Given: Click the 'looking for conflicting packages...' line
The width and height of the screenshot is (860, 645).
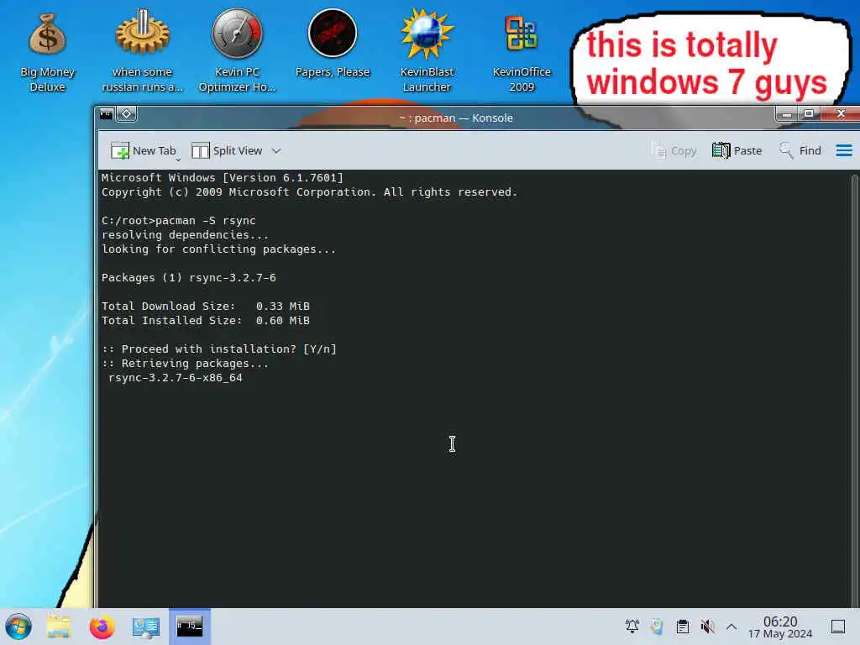Looking at the screenshot, I should [218, 249].
